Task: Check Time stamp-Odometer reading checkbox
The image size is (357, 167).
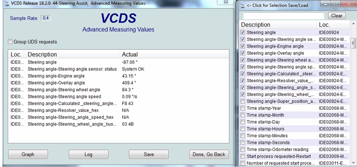Action: (243, 149)
